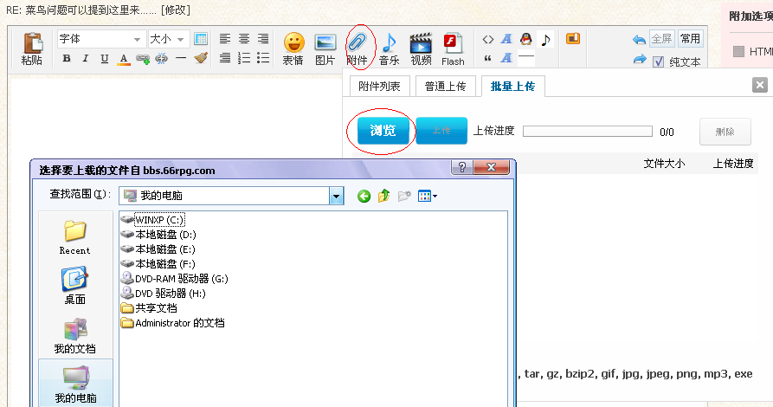Insert a numbered list
Screen dimensions: 773x407
(244, 58)
